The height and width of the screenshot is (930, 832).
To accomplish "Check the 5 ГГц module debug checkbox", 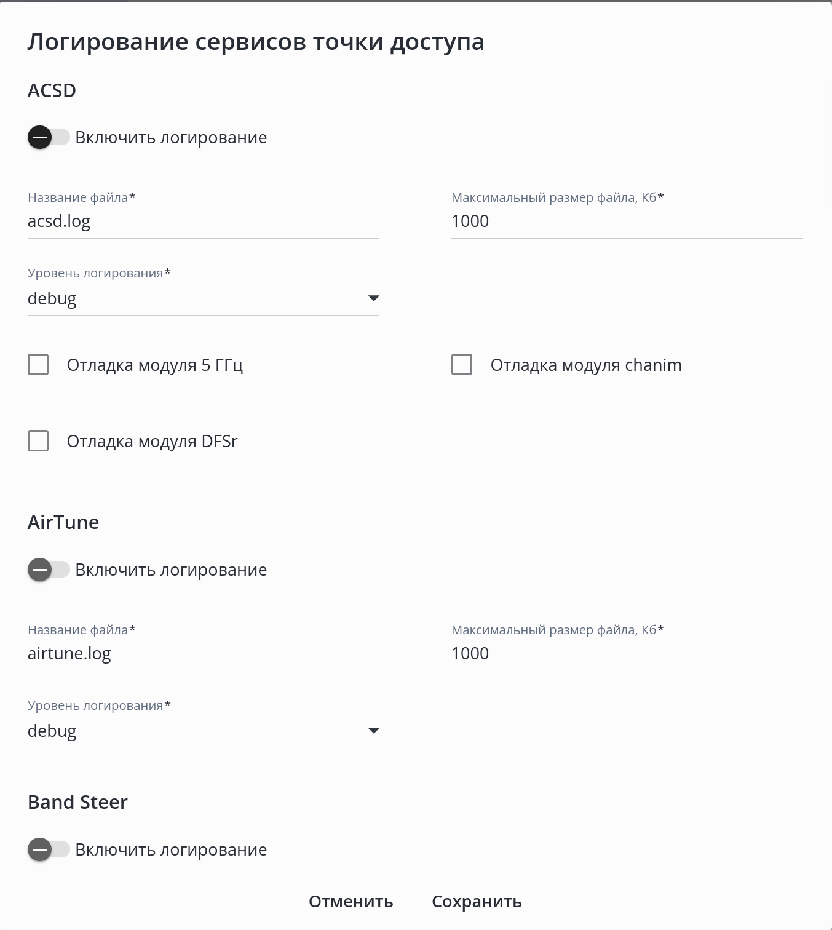I will [38, 365].
